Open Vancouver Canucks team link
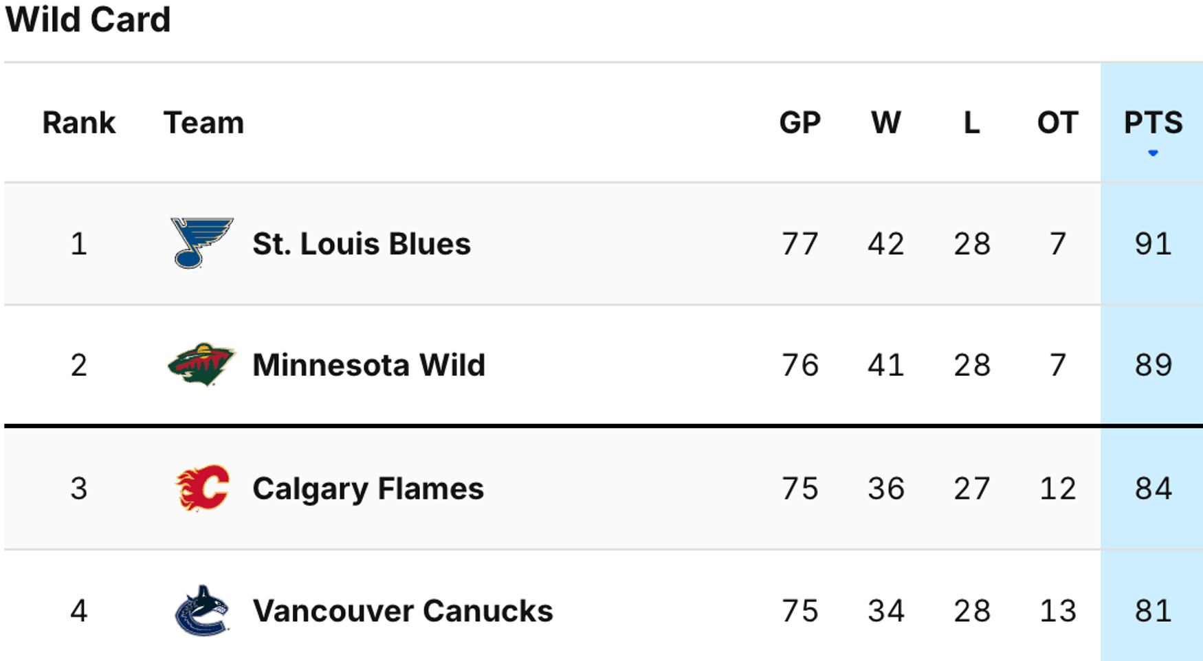 point(402,611)
